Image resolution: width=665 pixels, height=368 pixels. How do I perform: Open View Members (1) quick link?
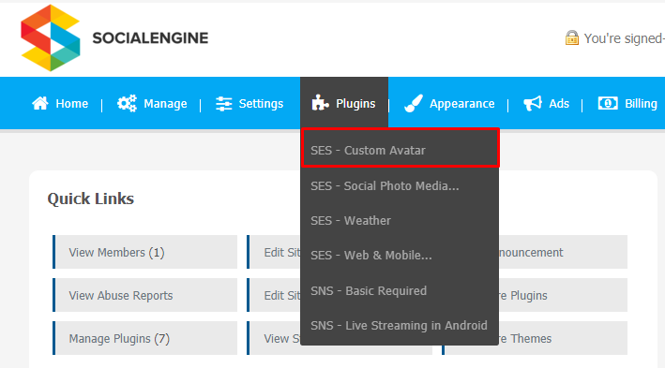[145, 252]
